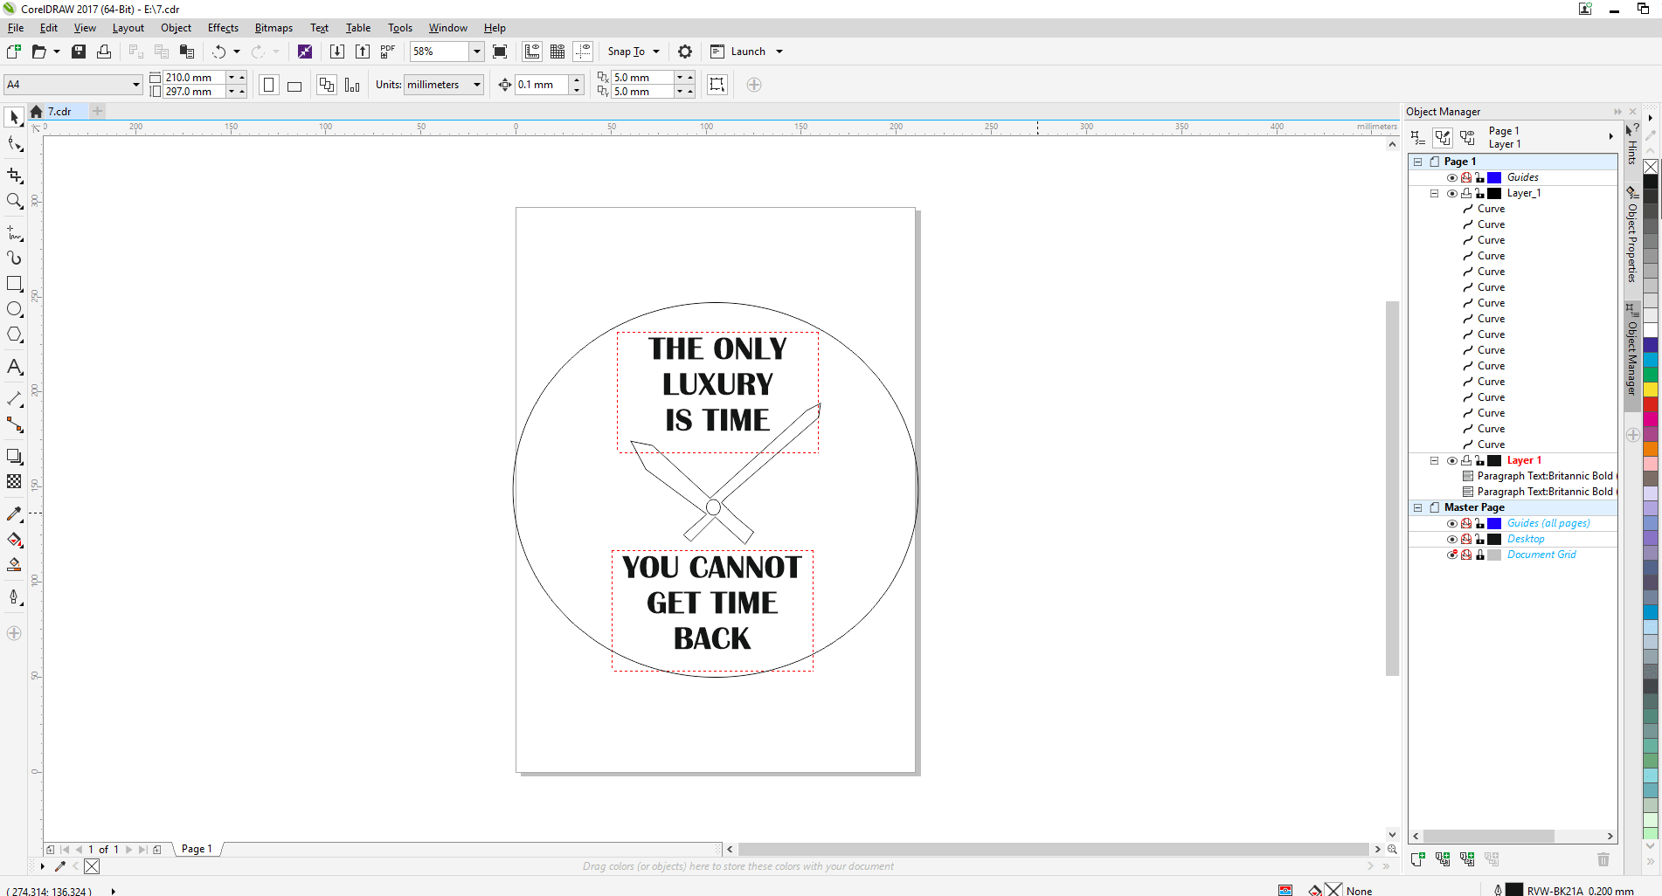The height and width of the screenshot is (896, 1662).
Task: Select the Color Eyedropper tool
Action: pyautogui.click(x=14, y=514)
